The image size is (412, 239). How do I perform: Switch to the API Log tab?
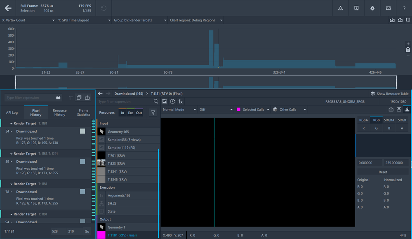12,112
